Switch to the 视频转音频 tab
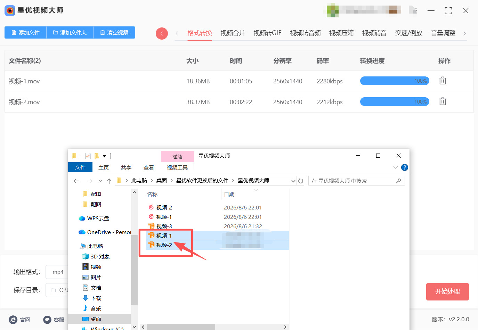Image resolution: width=478 pixels, height=330 pixels. pyautogui.click(x=305, y=33)
